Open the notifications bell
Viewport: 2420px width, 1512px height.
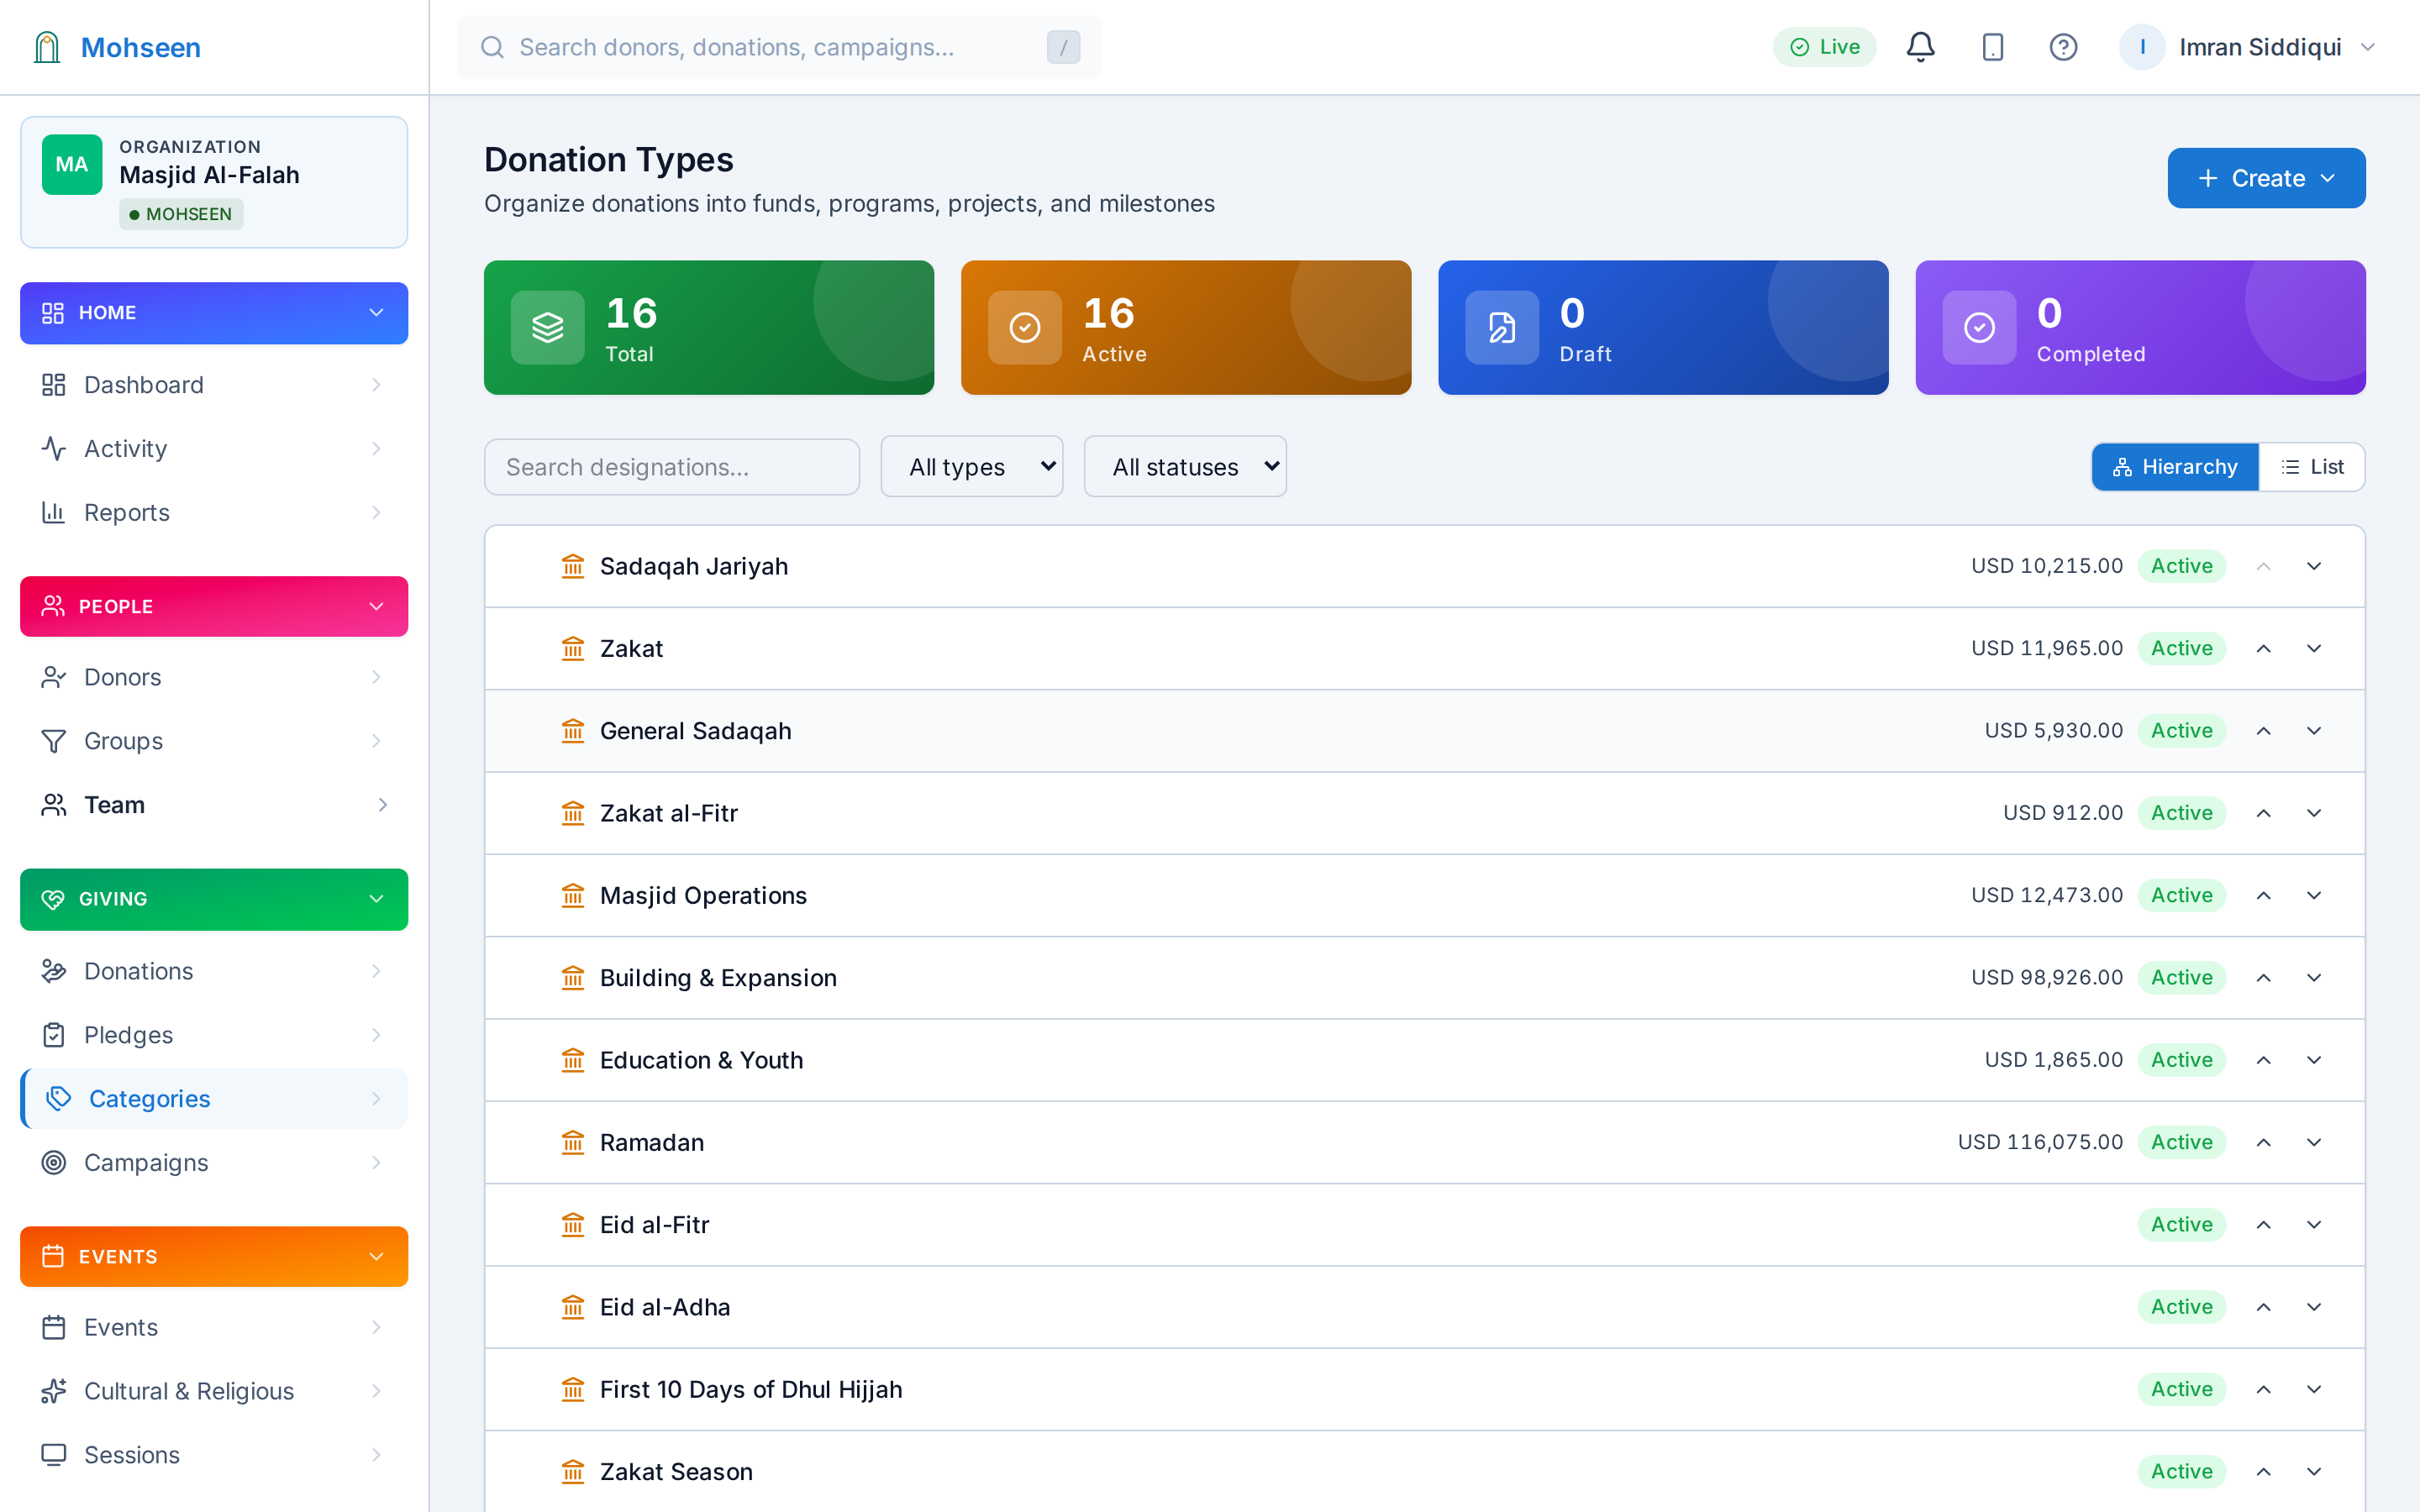[1920, 47]
